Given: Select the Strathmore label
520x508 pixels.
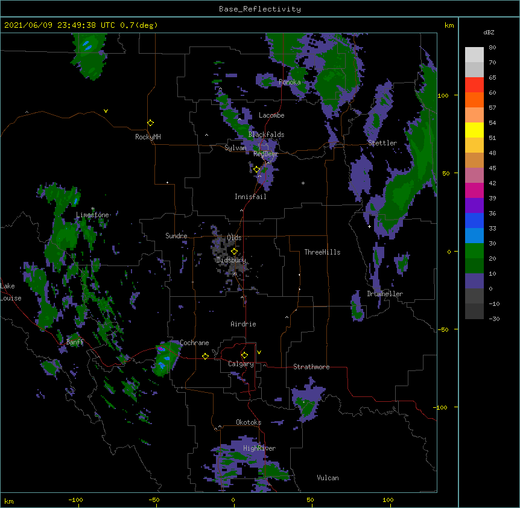Looking at the screenshot, I should [x=311, y=367].
